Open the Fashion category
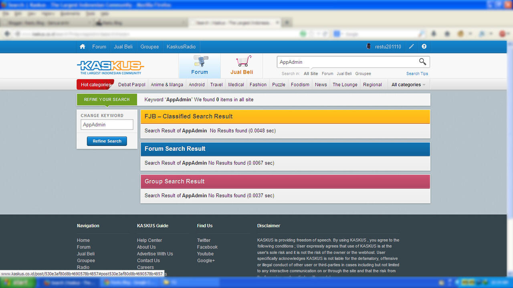Viewport: 513px width, 288px height. pyautogui.click(x=258, y=85)
